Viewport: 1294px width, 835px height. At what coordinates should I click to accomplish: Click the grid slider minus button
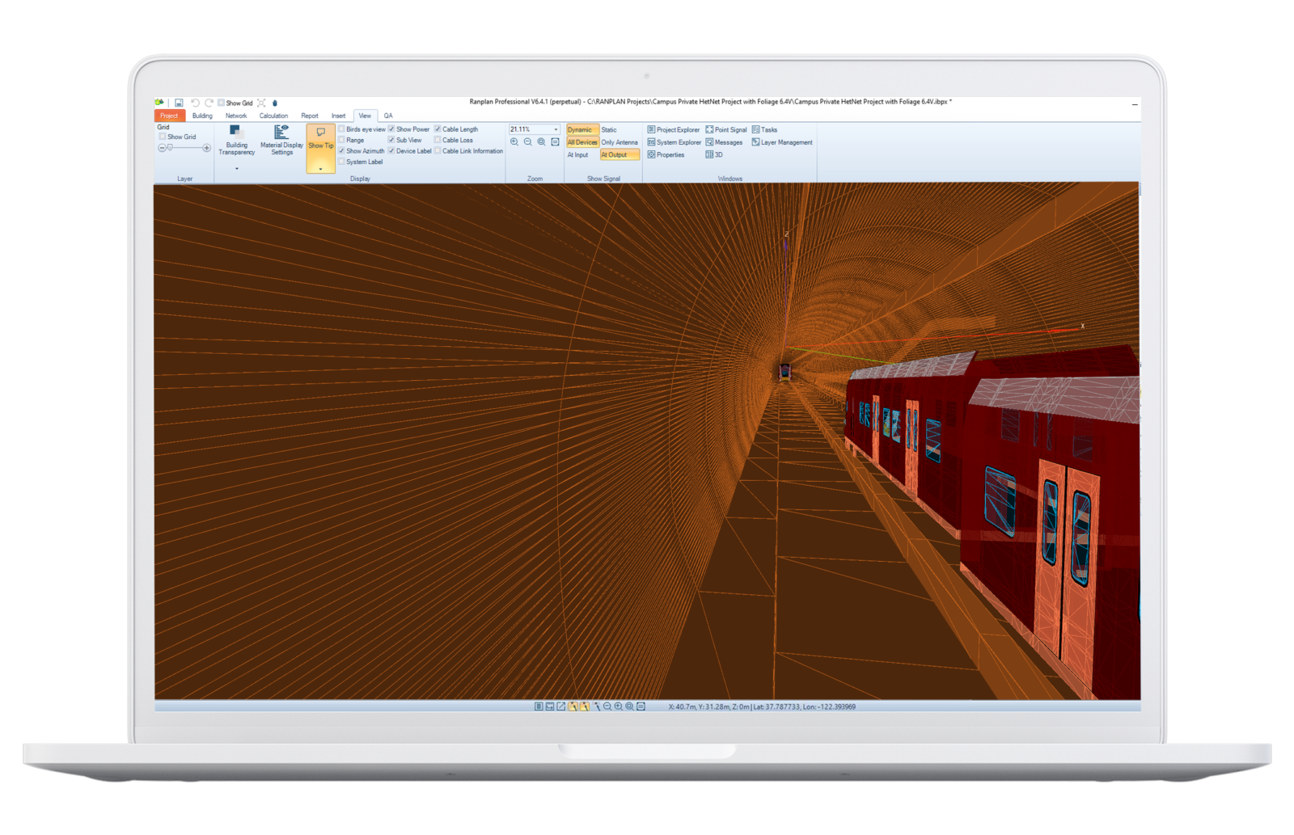[162, 148]
